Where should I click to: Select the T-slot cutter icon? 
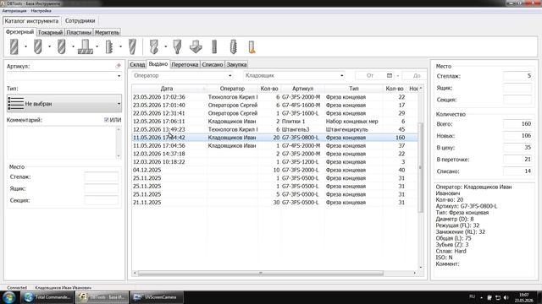coord(85,46)
